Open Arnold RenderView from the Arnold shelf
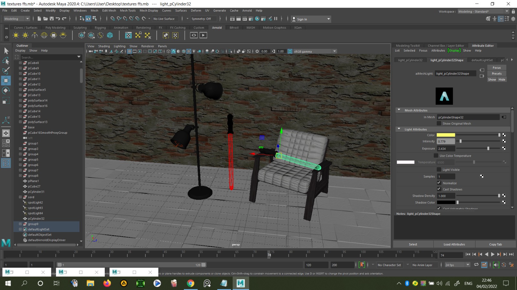The width and height of the screenshot is (517, 290). [x=194, y=35]
